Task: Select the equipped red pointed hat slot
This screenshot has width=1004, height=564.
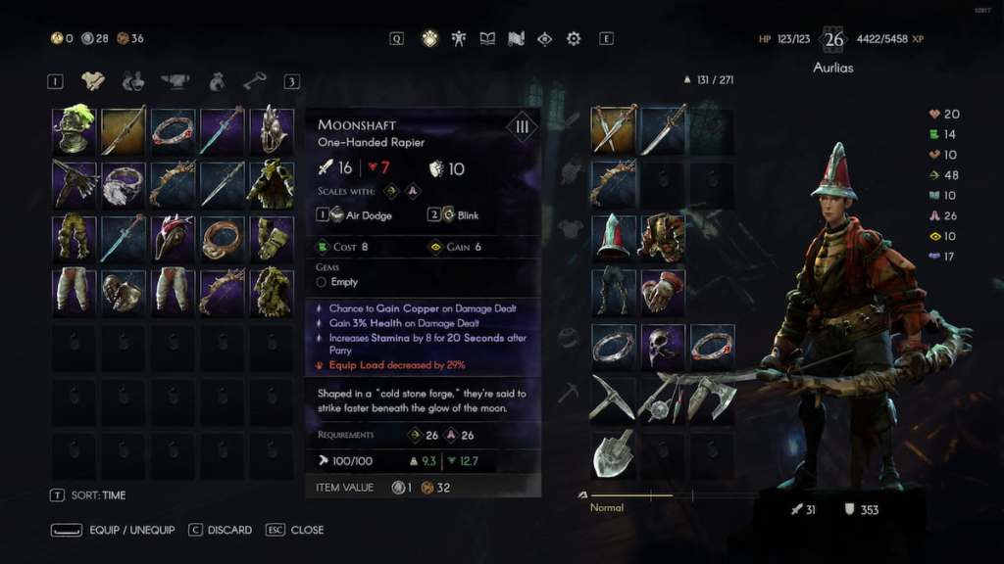Action: (x=614, y=238)
